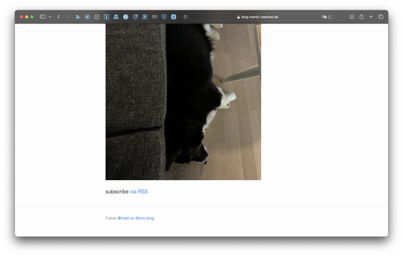This screenshot has height=256, width=403.
Task: Click the dog on floor photo
Action: [183, 101]
